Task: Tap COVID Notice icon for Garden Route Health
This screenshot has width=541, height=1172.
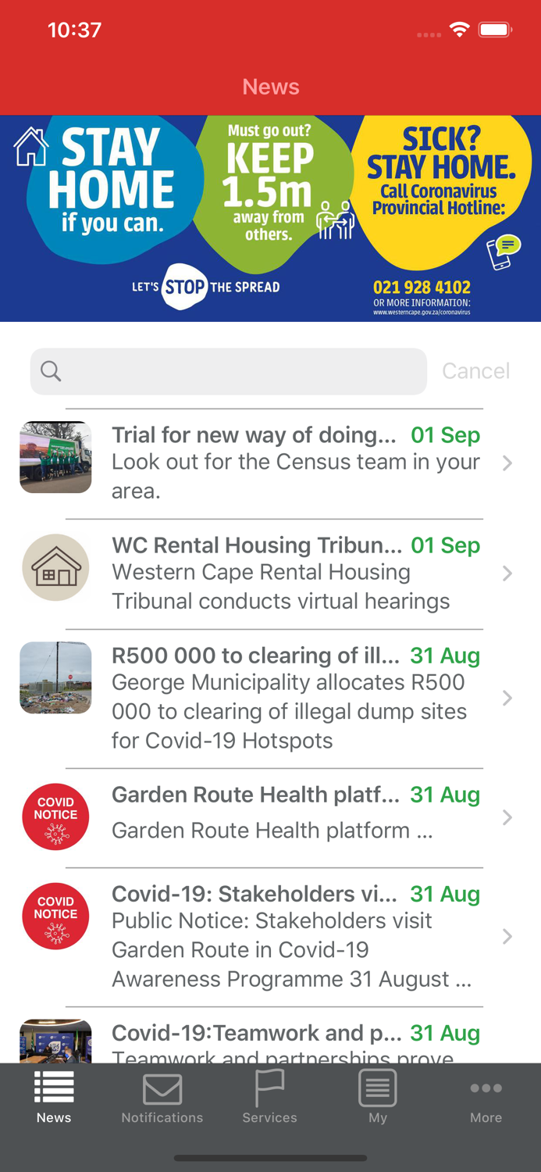Action: point(55,816)
